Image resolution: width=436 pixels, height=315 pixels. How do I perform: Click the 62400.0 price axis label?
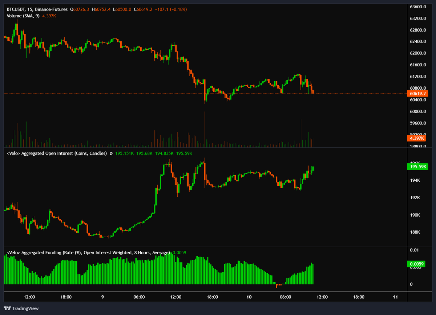418,42
